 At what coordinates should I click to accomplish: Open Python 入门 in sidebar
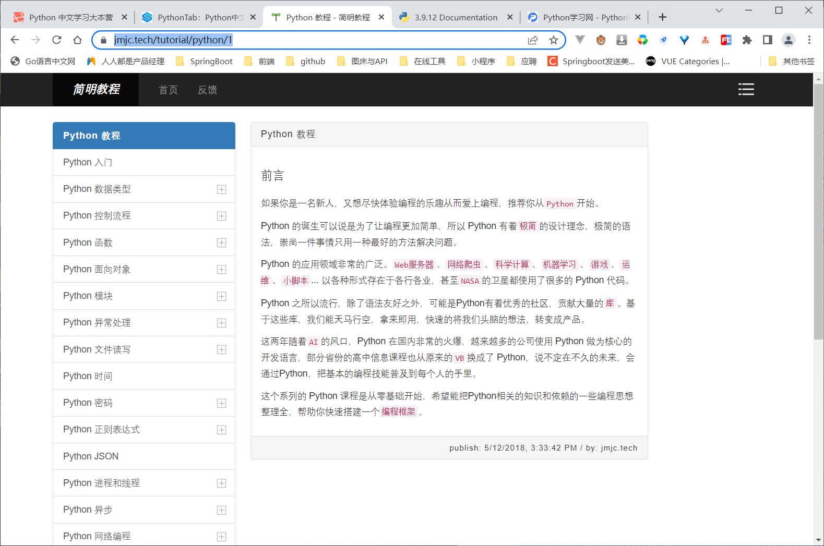click(144, 162)
